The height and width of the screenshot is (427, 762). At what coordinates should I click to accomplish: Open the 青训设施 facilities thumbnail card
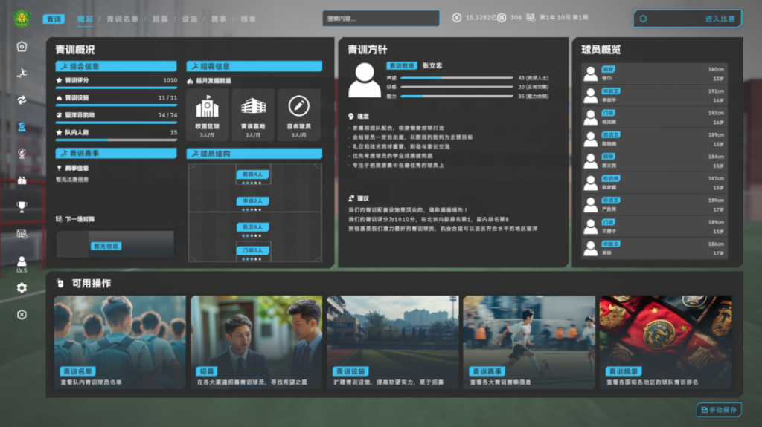[x=392, y=342]
